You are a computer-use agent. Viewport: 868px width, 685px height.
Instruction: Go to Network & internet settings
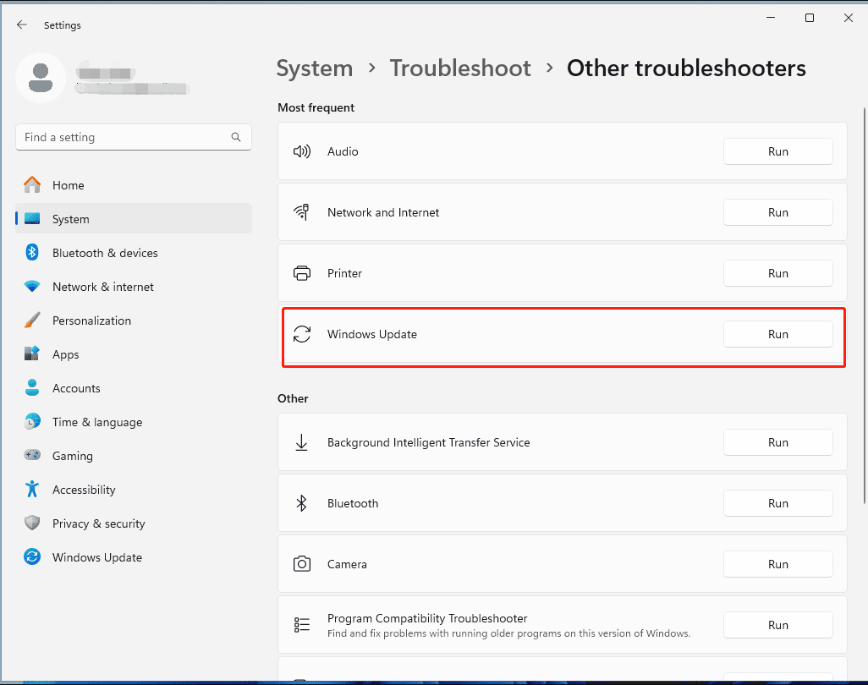tap(134, 287)
